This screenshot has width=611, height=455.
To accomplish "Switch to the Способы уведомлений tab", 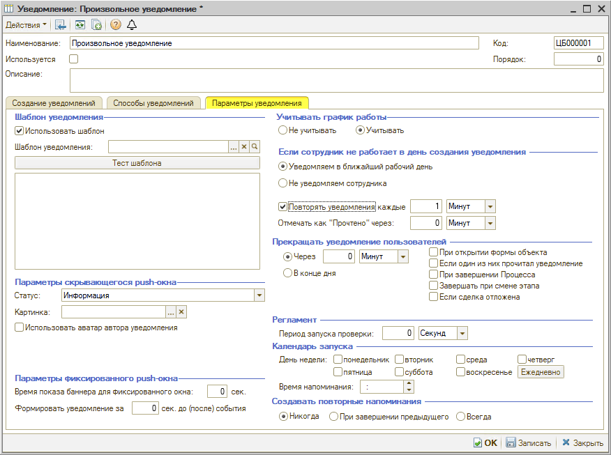I will pyautogui.click(x=153, y=103).
